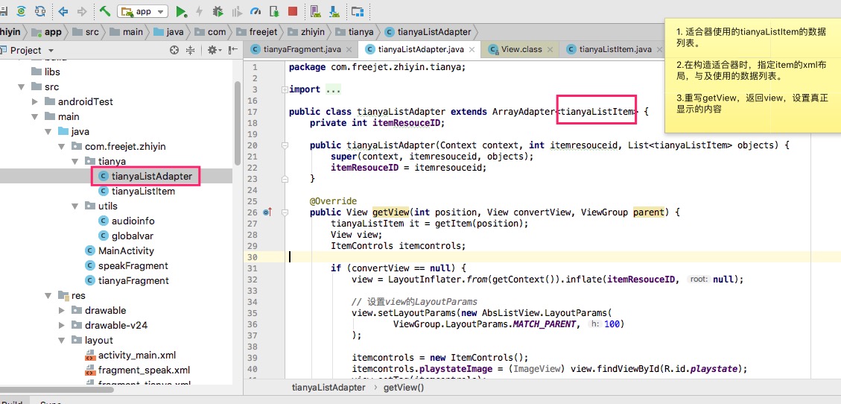Viewport: 841px width, 404px height.
Task: Open Project Structure icon in toolbar
Action: point(358,11)
